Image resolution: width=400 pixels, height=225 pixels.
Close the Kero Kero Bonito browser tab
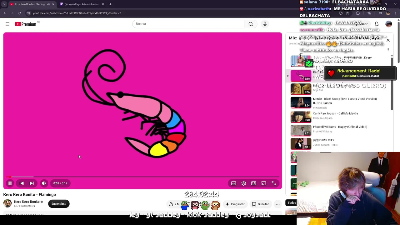point(53,4)
